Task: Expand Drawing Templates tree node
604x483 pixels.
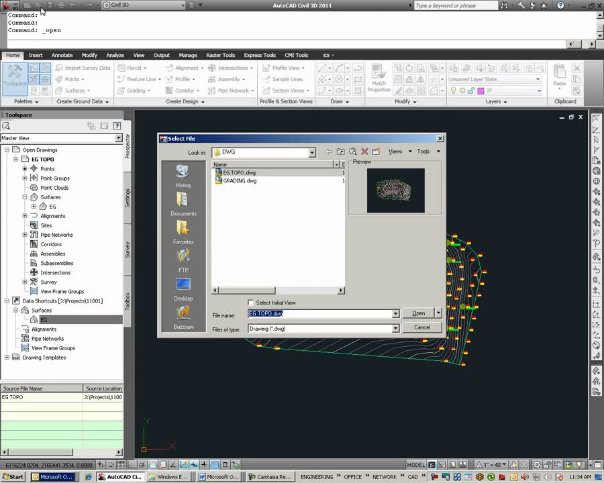Action: point(7,358)
